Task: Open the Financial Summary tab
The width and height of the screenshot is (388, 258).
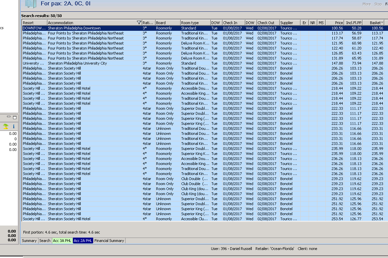Action: [x=109, y=241]
